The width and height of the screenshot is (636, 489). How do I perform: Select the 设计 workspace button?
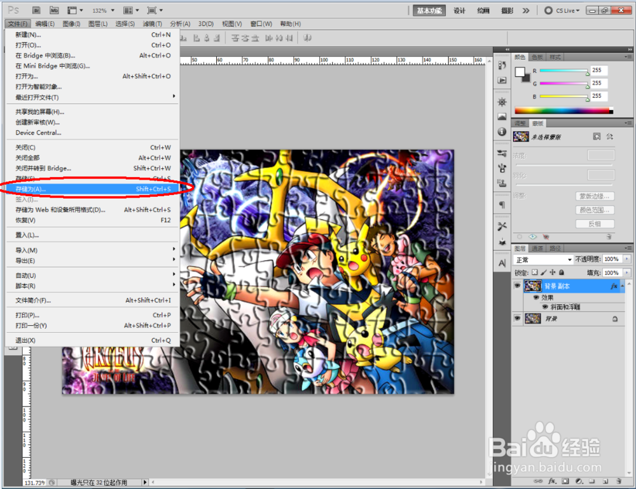point(460,11)
